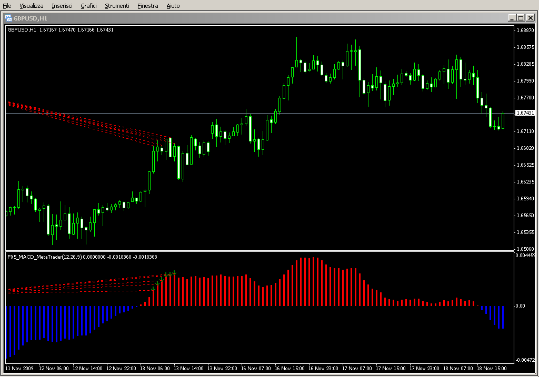The width and height of the screenshot is (539, 377).
Task: Click the 13 Nov 14:00 time axis label
Action: [188, 369]
